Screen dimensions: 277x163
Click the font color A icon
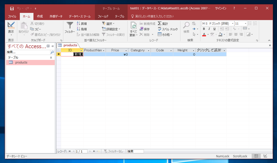pyautogui.click(x=204, y=34)
